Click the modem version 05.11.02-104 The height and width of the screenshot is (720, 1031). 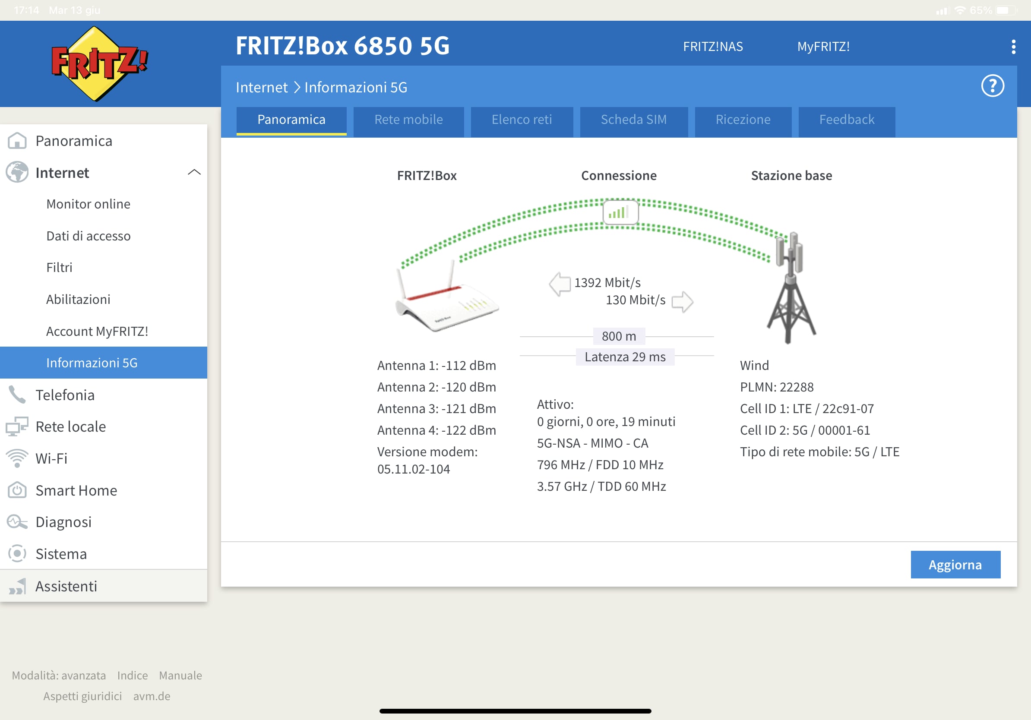click(414, 469)
